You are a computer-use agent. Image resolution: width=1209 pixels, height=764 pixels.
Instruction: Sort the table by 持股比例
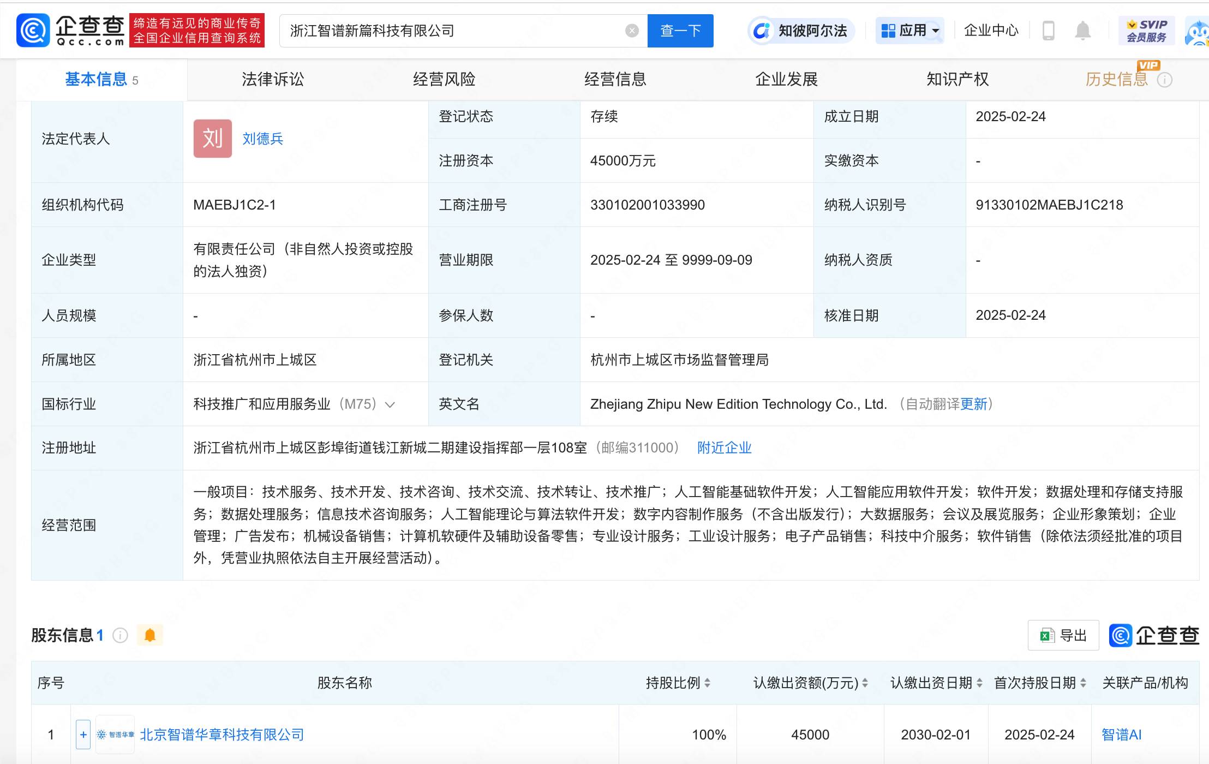point(708,683)
